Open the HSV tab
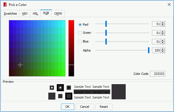Viewport: 174px width, 112px height. tap(25, 14)
